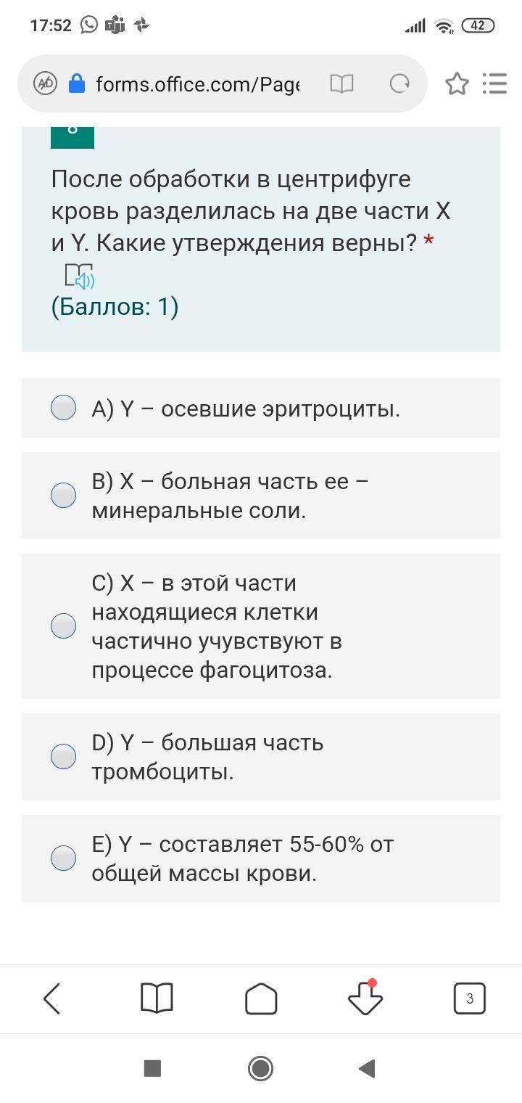The image size is (522, 1103).
Task: Select radio option A) Y – осевшие эритроциты
Action: 64,408
